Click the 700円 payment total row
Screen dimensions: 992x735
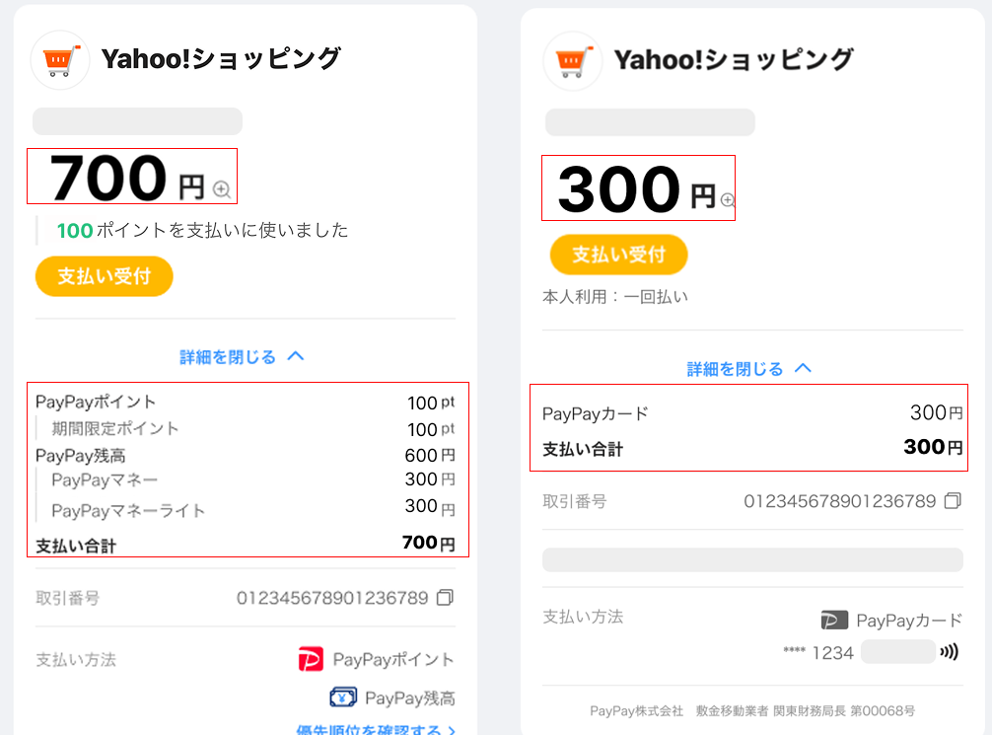pyautogui.click(x=246, y=544)
